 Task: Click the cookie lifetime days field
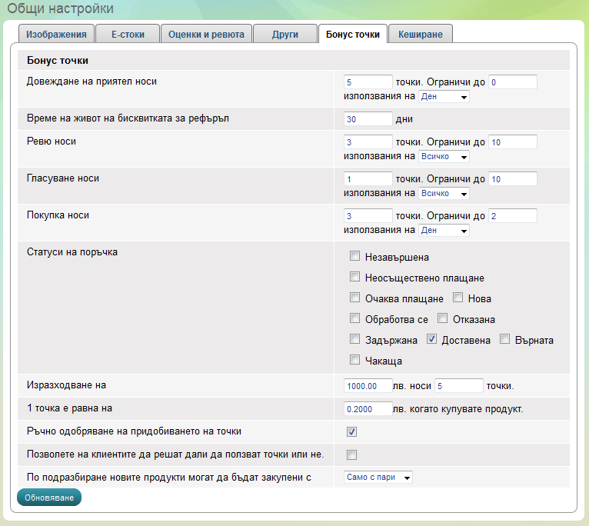368,119
